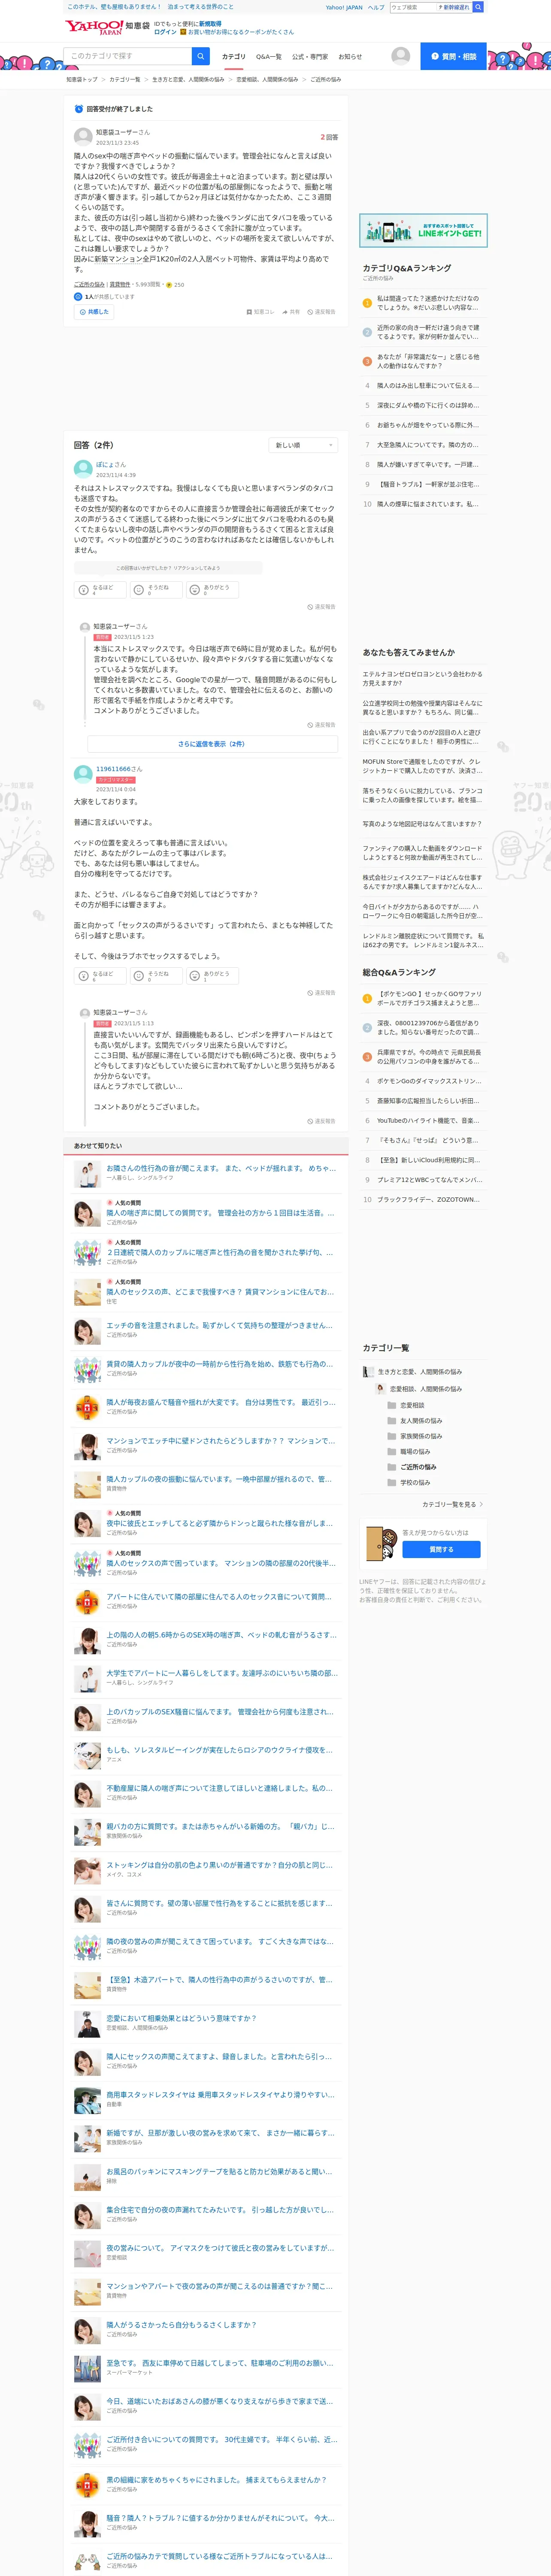
Task: Click the blue 質問する button
Action: 441,1549
